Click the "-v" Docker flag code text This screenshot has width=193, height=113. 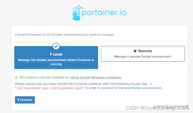150,84
